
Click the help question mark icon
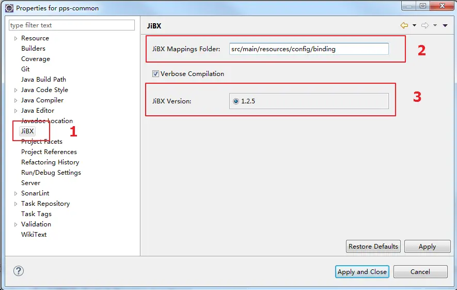point(19,271)
